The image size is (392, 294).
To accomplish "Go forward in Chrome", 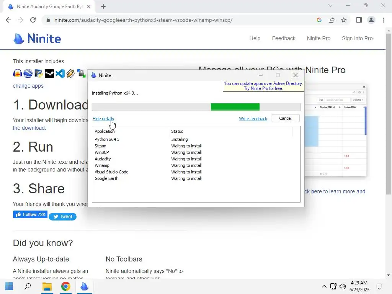I will (x=21, y=20).
